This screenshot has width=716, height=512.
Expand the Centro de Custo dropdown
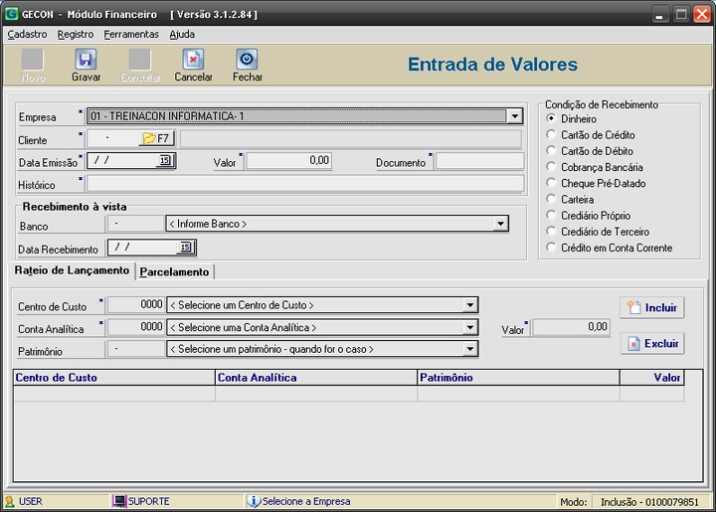[469, 305]
